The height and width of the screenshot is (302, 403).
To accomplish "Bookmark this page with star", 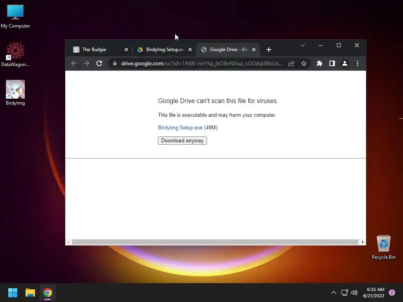I will [x=304, y=63].
